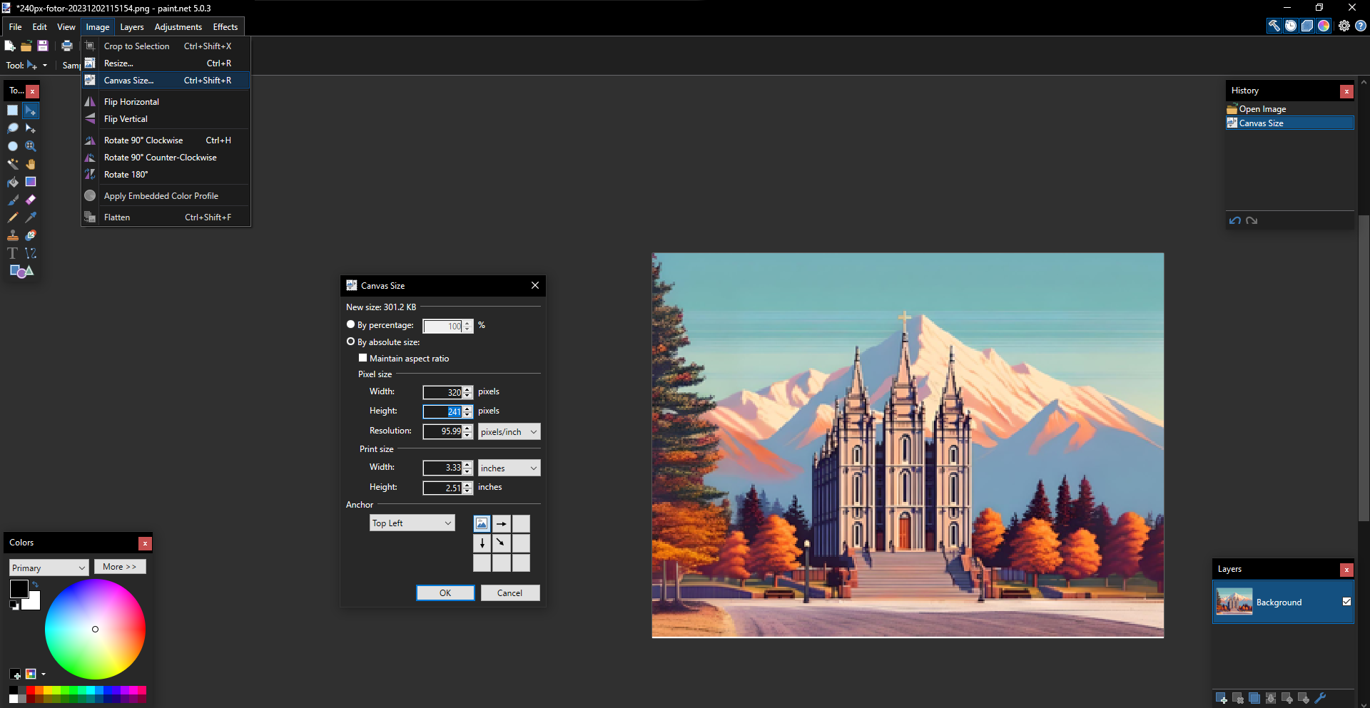The width and height of the screenshot is (1370, 708).
Task: Click the More >> button in Colors
Action: 120,567
